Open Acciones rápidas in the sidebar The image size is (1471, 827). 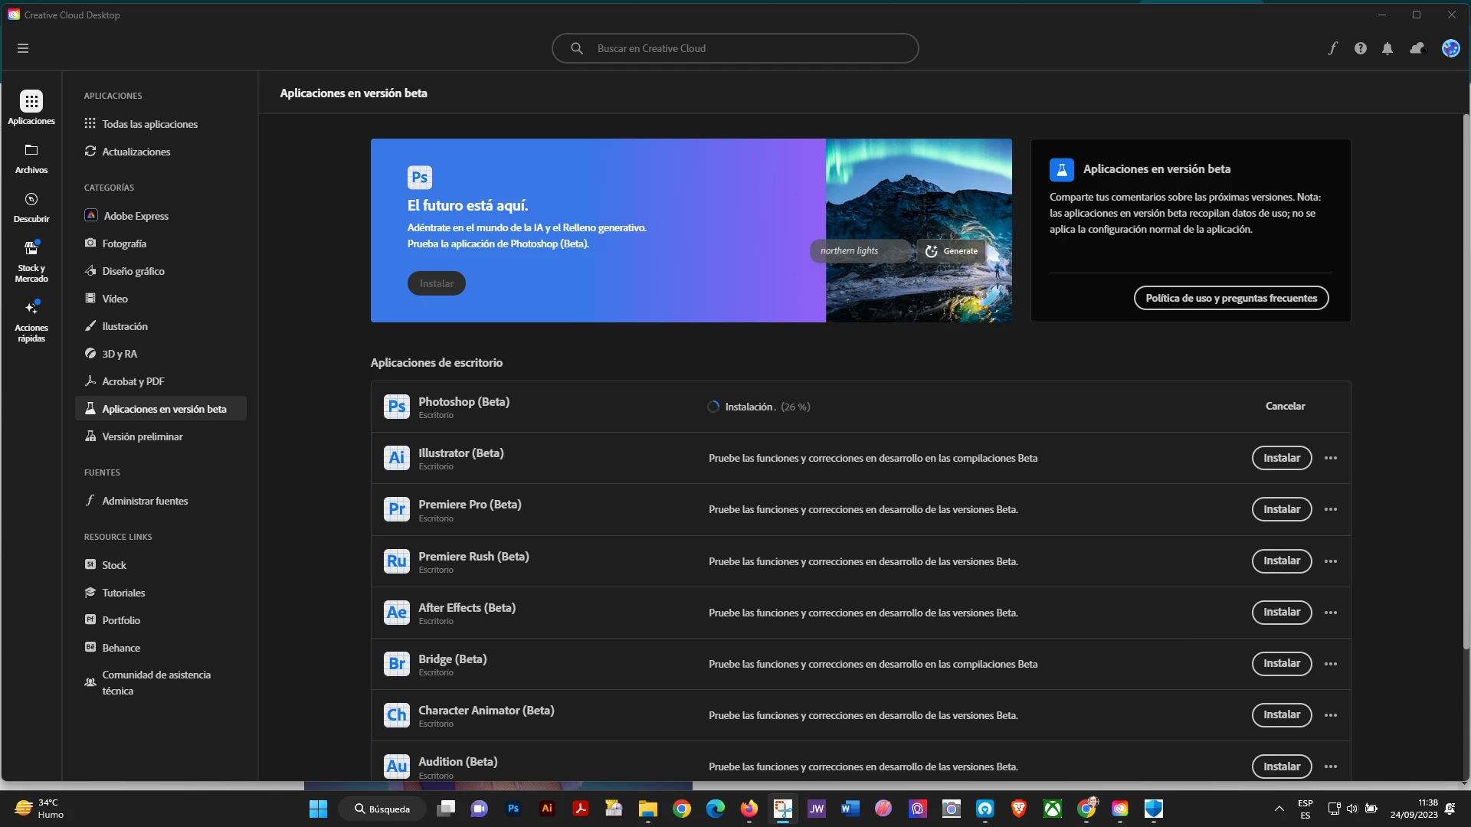click(x=31, y=321)
